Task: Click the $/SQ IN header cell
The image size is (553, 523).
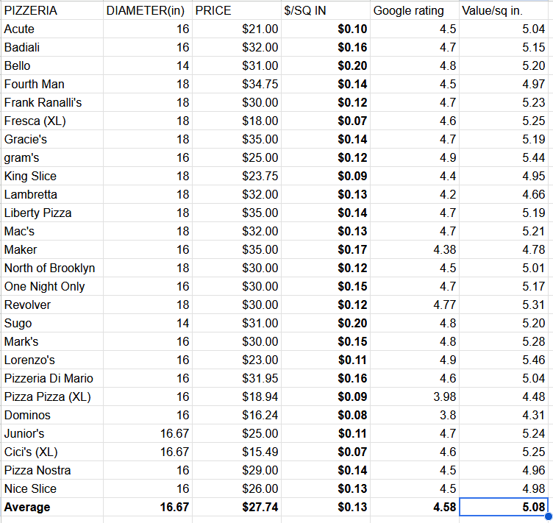Action: pyautogui.click(x=326, y=11)
